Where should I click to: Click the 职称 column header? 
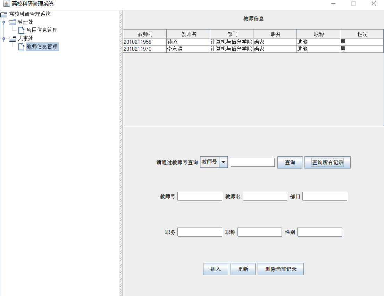[318, 34]
